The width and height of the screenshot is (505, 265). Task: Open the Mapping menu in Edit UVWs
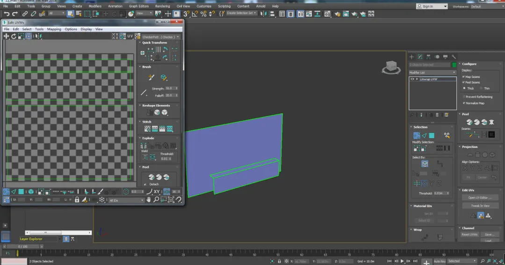tap(54, 29)
